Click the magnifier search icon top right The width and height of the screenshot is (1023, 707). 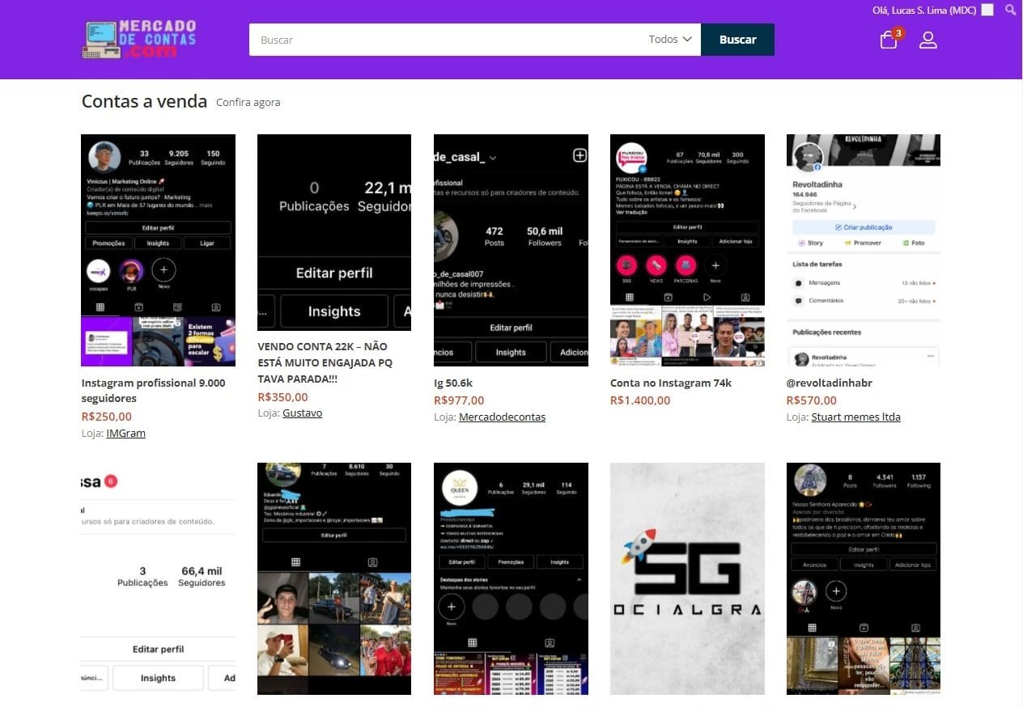click(1010, 10)
